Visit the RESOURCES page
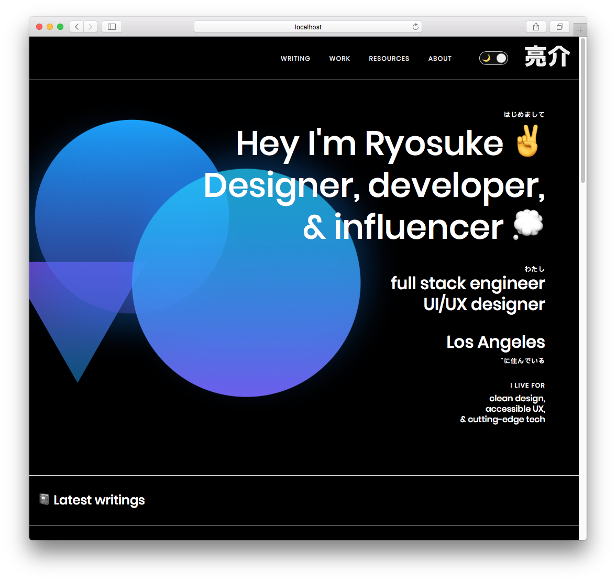Screen dimensions: 616x582 389,58
